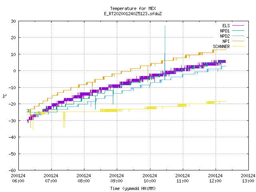256x192 pixels.
Task: Click the 200124 11:00 time tick label
Action: pos(182,178)
